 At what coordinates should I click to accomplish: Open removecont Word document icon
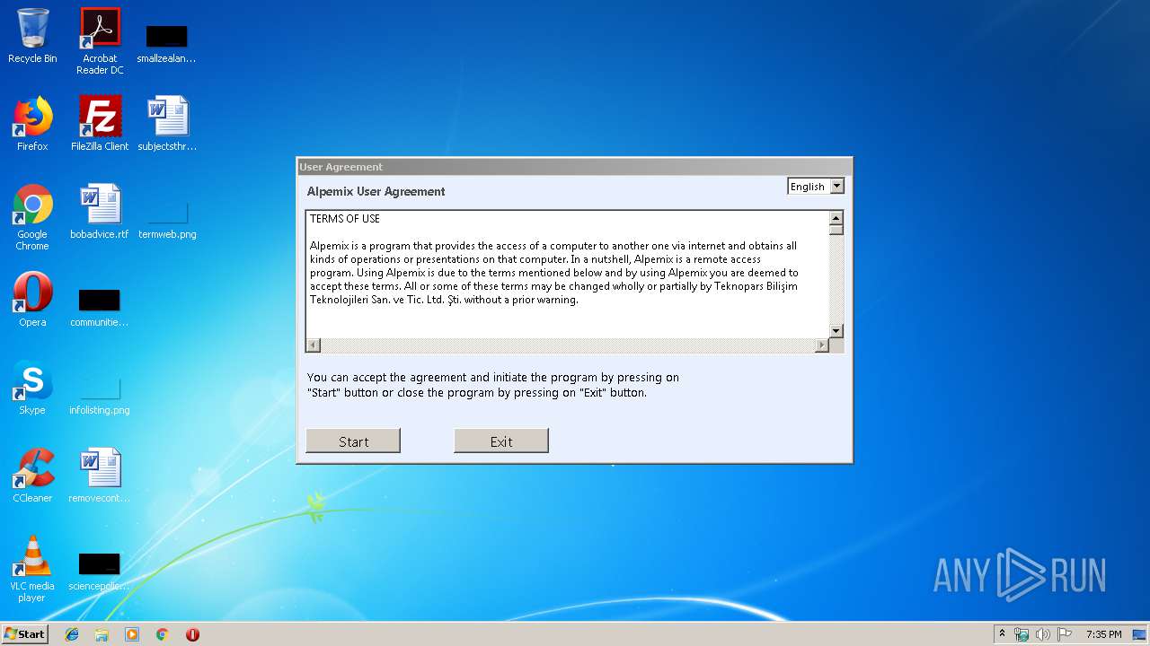(100, 476)
